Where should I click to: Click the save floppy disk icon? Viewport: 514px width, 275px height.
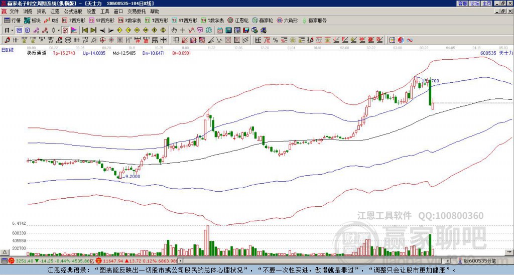[x=246, y=31]
